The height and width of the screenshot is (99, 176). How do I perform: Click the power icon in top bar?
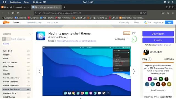[x=173, y=2]
